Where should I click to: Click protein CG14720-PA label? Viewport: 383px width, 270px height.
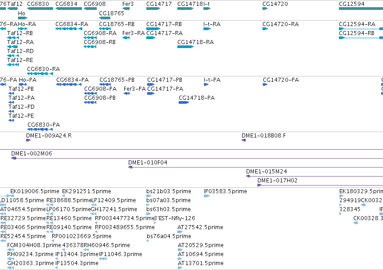click(281, 80)
